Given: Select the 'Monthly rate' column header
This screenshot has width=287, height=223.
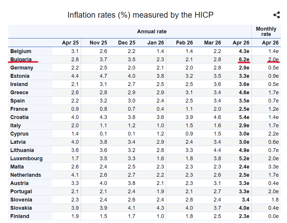Looking at the screenshot, I should tap(266, 32).
